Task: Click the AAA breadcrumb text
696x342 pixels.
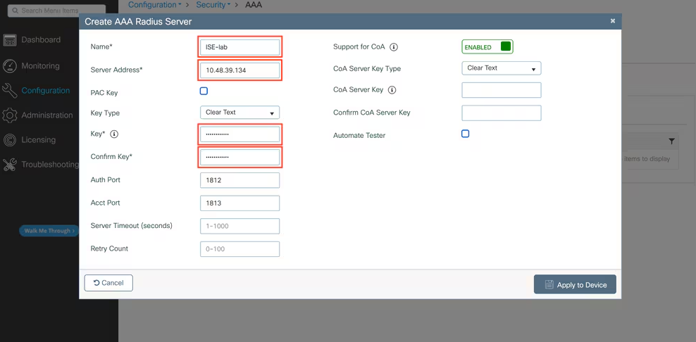Action: coord(254,5)
